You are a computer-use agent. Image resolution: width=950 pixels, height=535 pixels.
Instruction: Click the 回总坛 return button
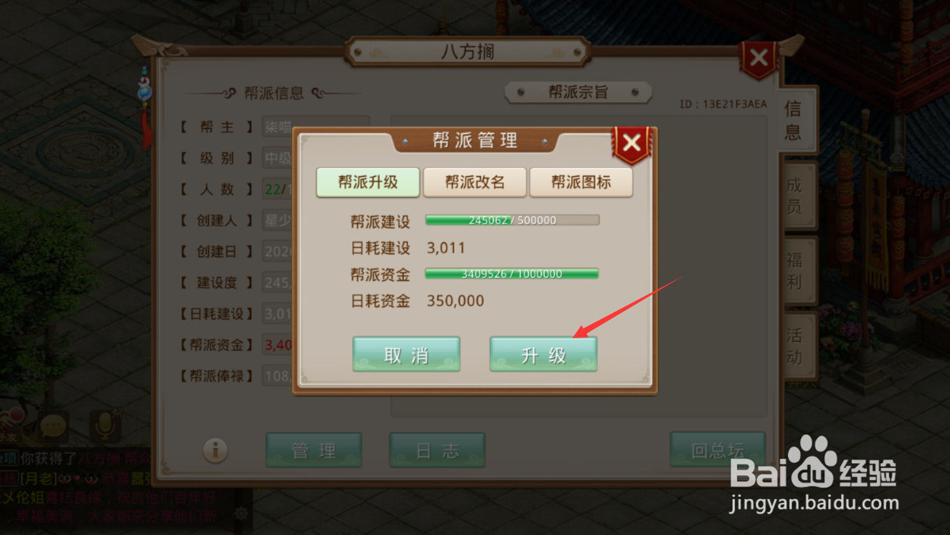(x=718, y=450)
